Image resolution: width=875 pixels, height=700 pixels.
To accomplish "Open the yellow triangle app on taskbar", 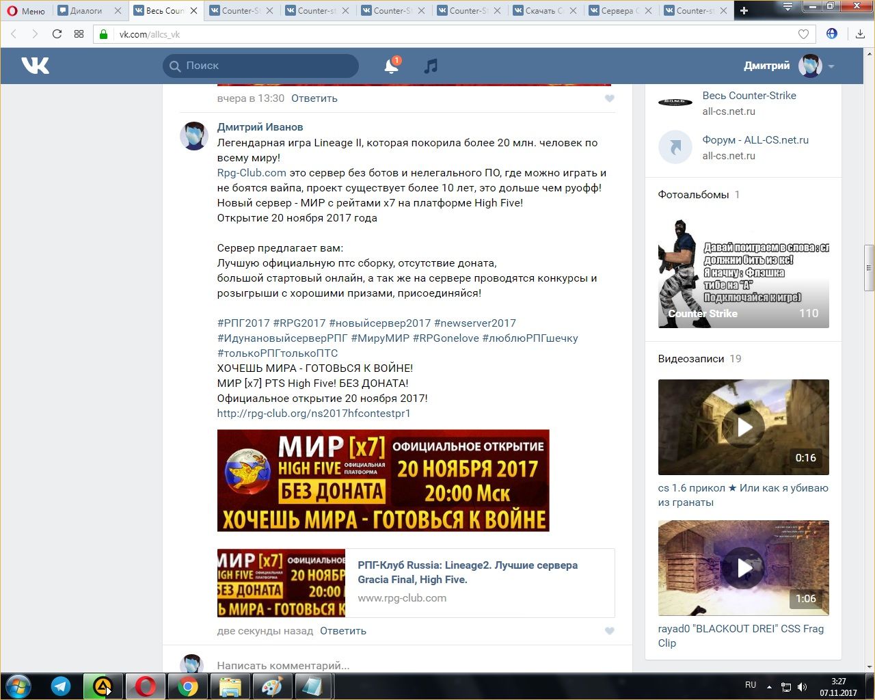I will [103, 686].
